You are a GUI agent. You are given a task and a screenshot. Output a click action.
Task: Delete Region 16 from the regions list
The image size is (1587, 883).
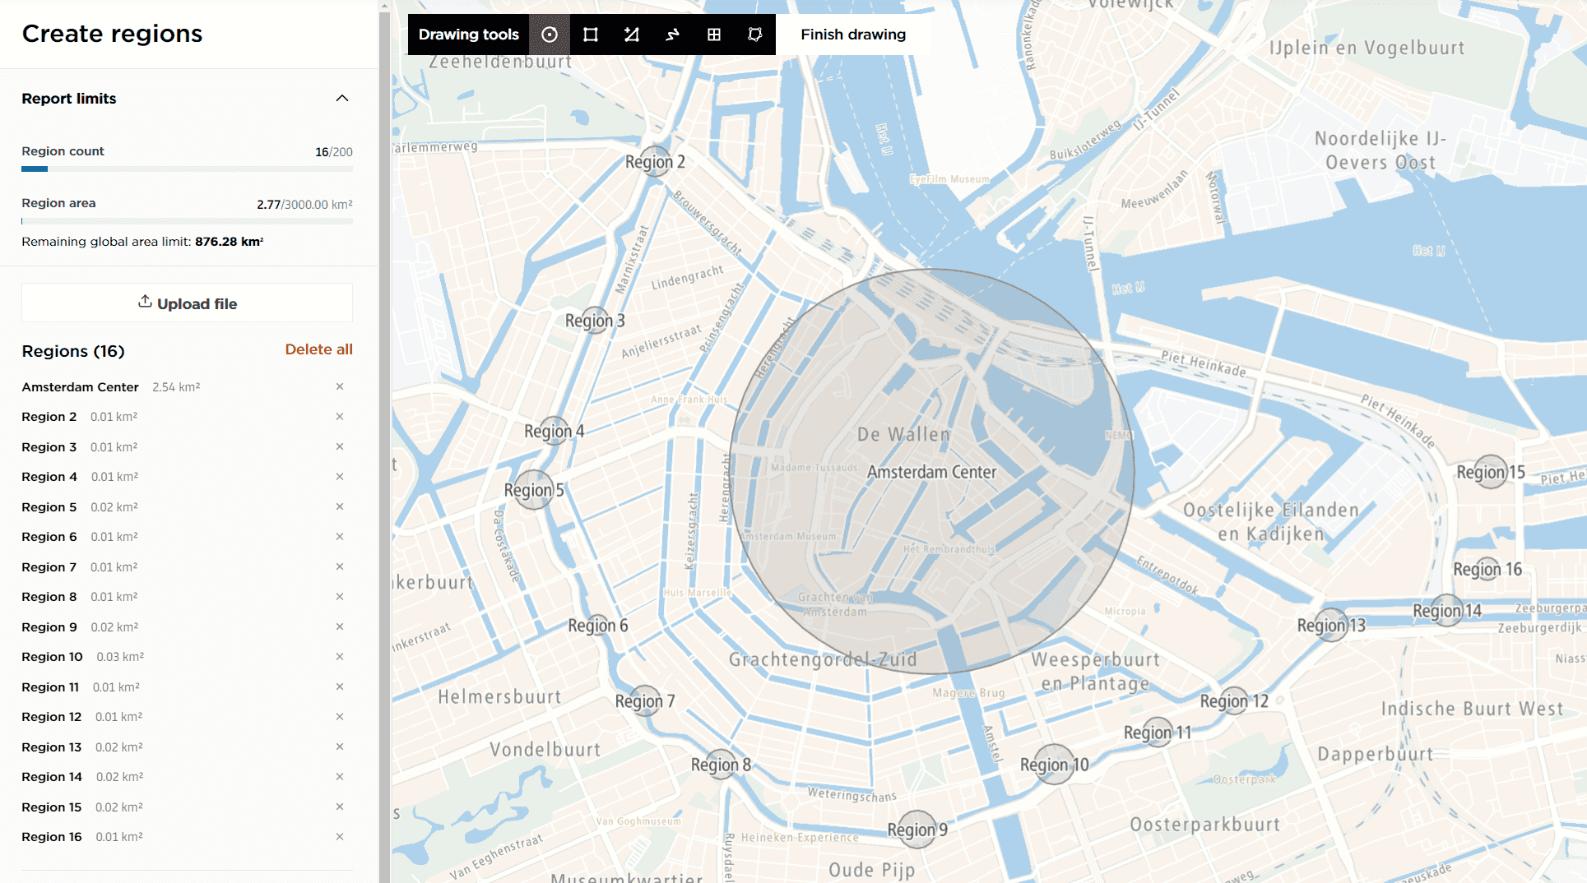tap(340, 837)
